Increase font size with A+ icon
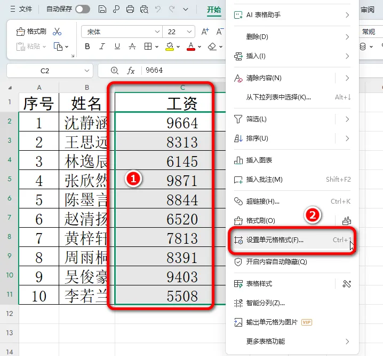Viewport: 383px width, 356px height. point(205,32)
